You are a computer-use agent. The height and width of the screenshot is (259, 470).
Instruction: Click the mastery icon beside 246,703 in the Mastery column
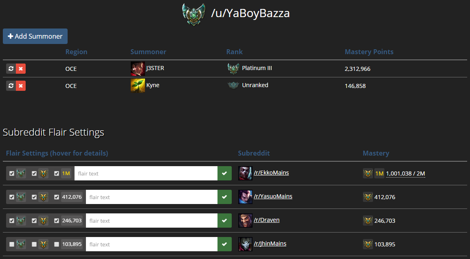pos(368,221)
